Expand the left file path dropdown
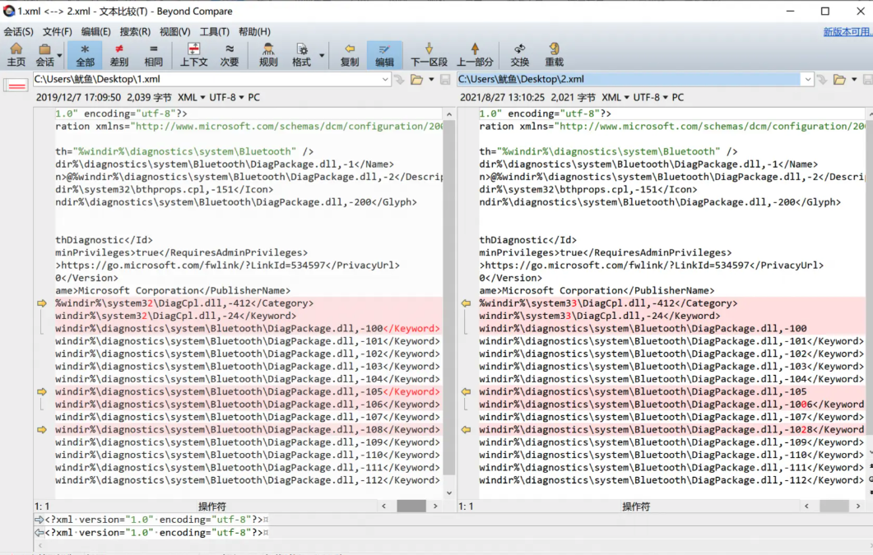 (386, 80)
